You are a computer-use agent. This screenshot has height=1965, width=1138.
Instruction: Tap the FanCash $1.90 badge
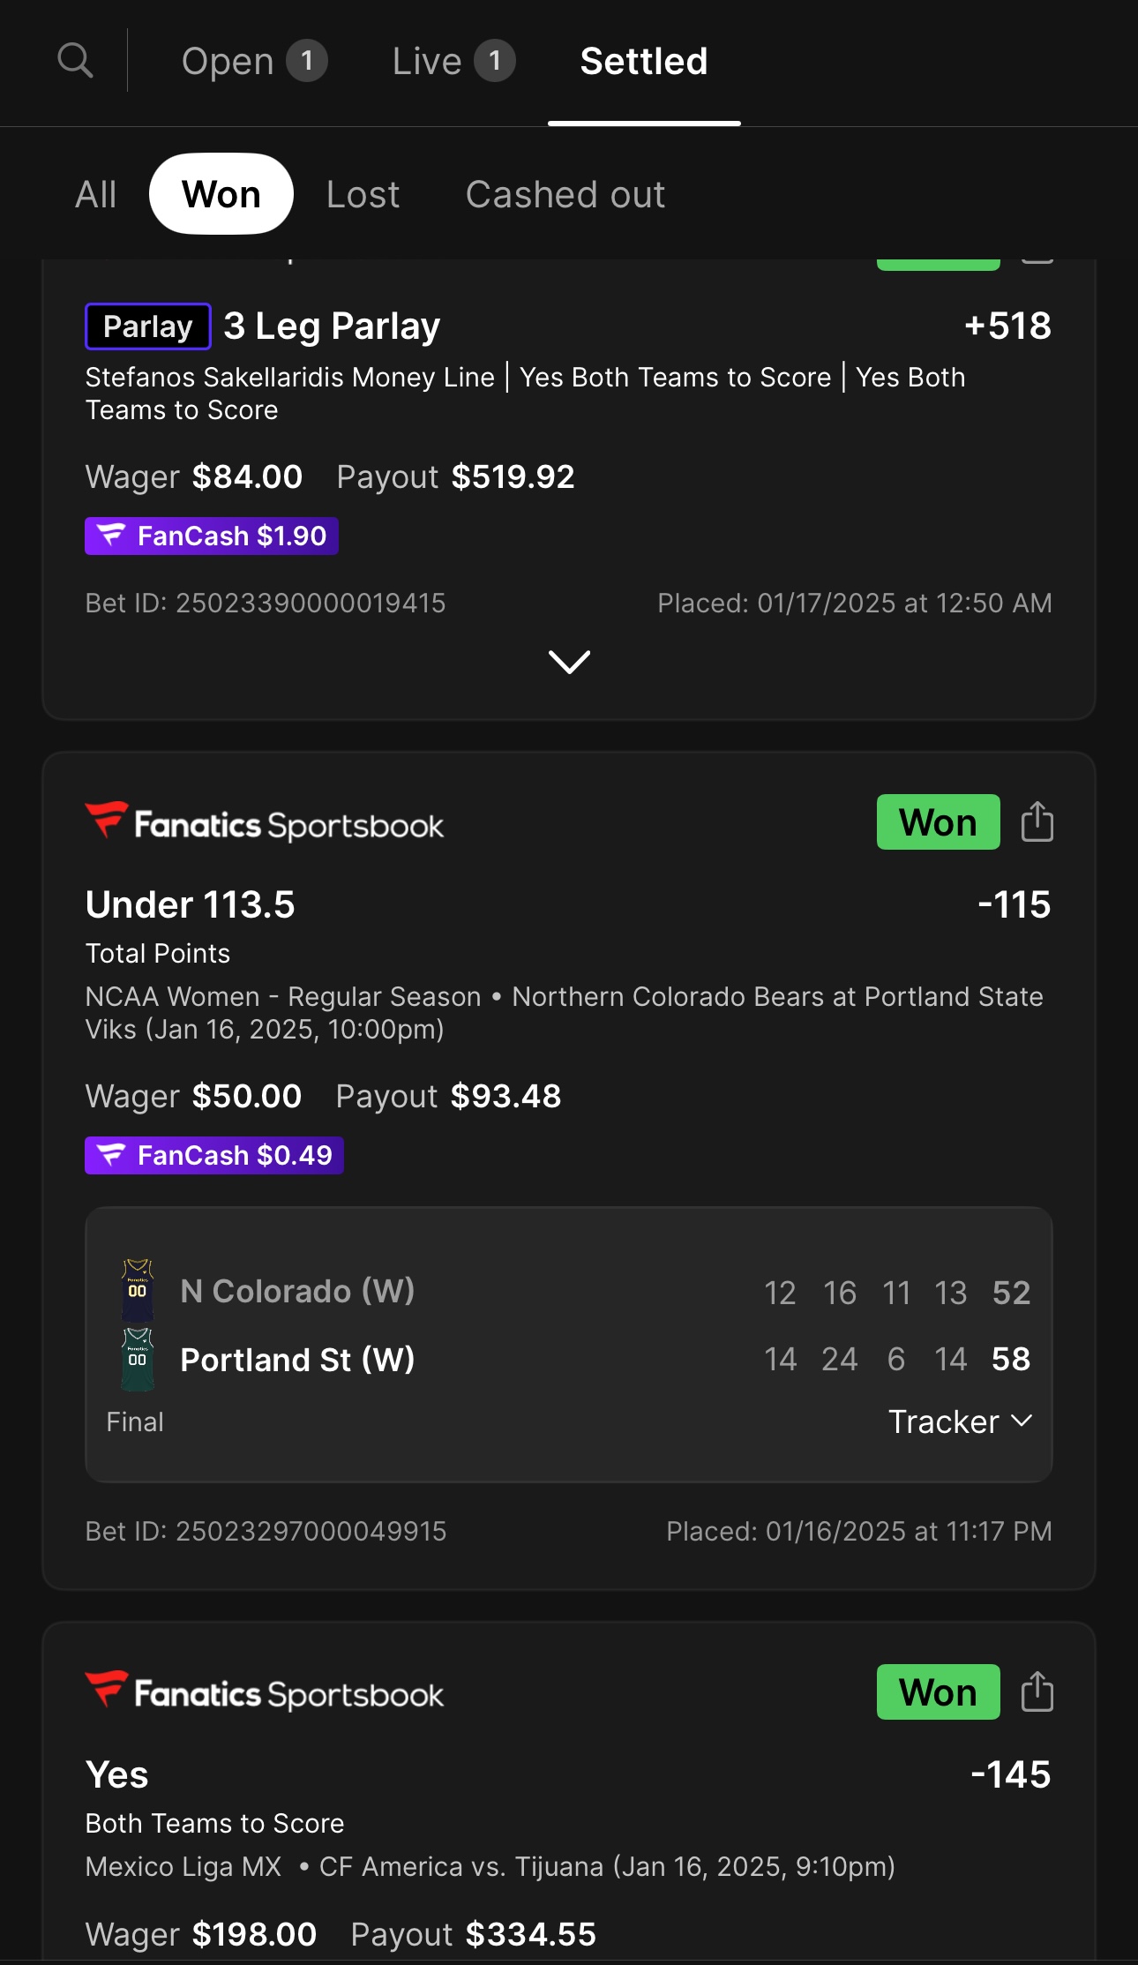212,536
